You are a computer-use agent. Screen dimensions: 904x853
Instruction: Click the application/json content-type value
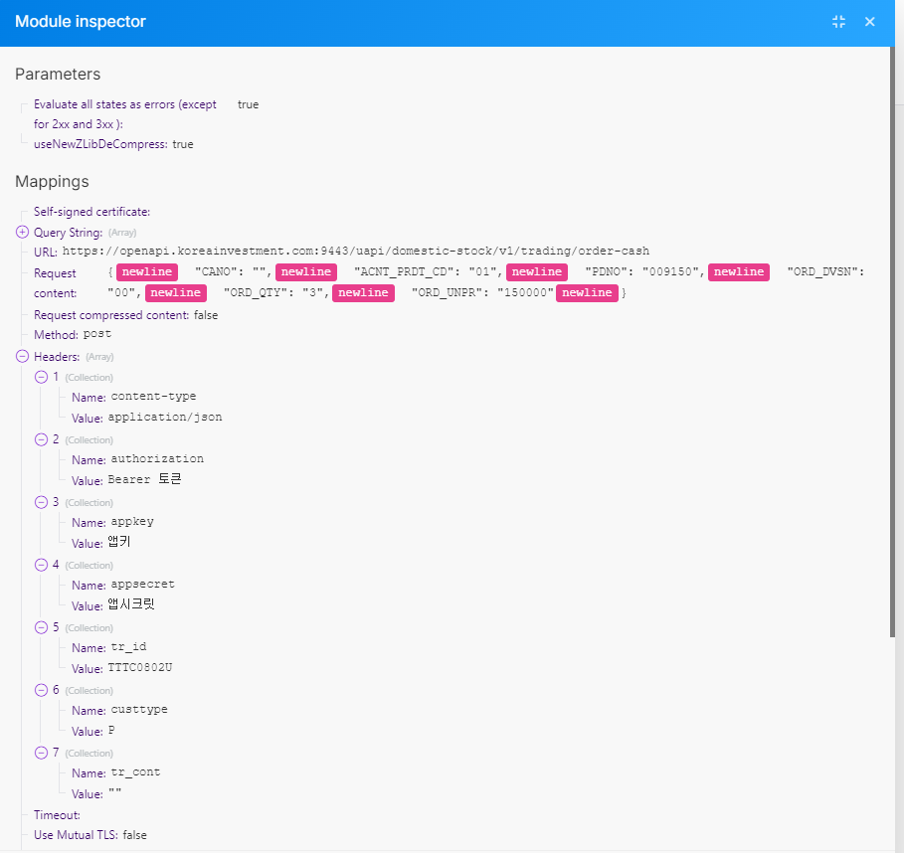click(165, 418)
